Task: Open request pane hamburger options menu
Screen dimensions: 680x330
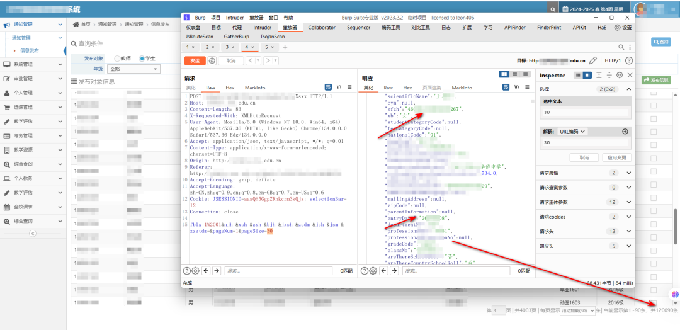Action: (349, 87)
